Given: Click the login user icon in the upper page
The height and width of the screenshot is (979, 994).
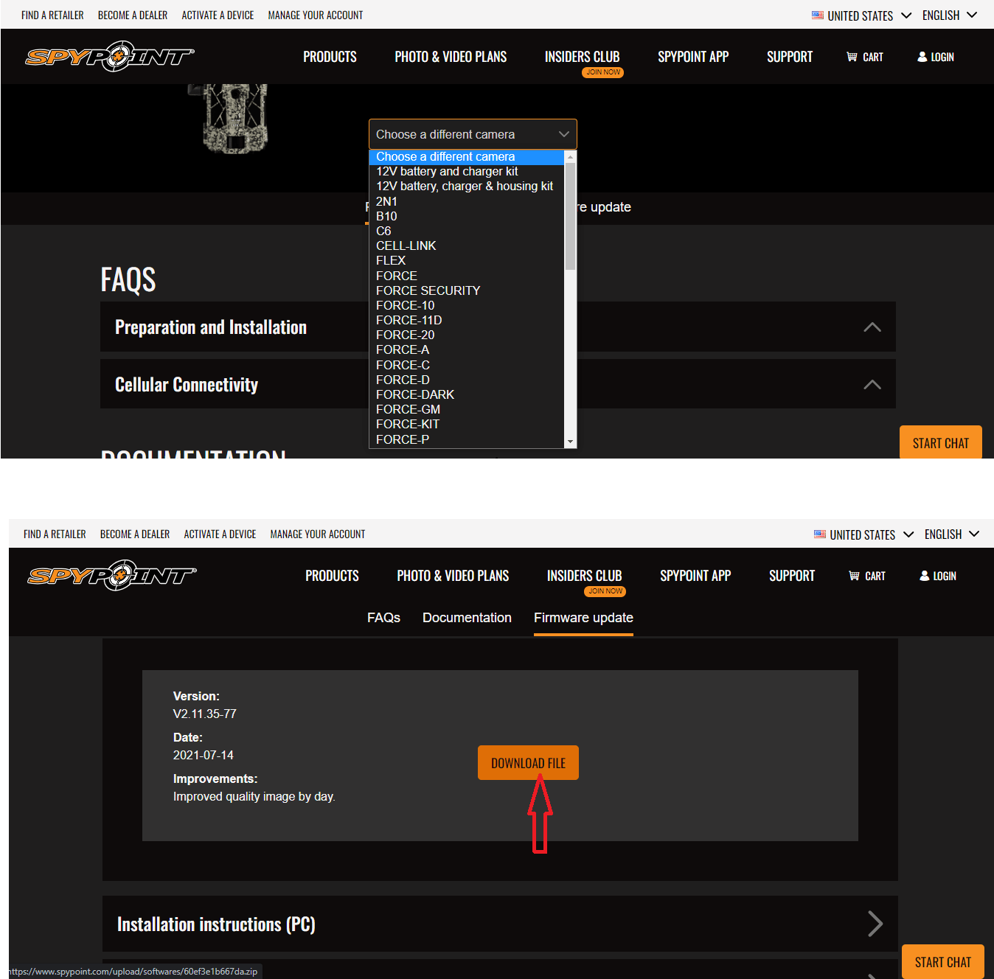Looking at the screenshot, I should [x=922, y=57].
